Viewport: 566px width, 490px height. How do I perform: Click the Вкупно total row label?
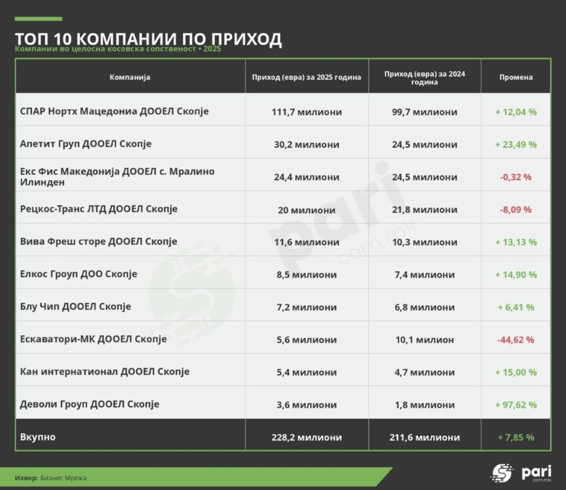pyautogui.click(x=38, y=437)
